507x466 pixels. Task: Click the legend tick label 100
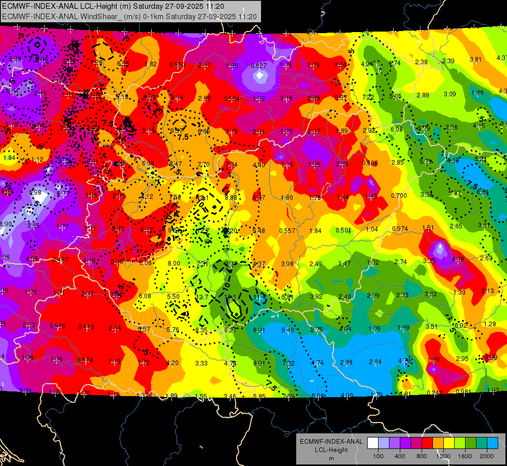[379, 456]
